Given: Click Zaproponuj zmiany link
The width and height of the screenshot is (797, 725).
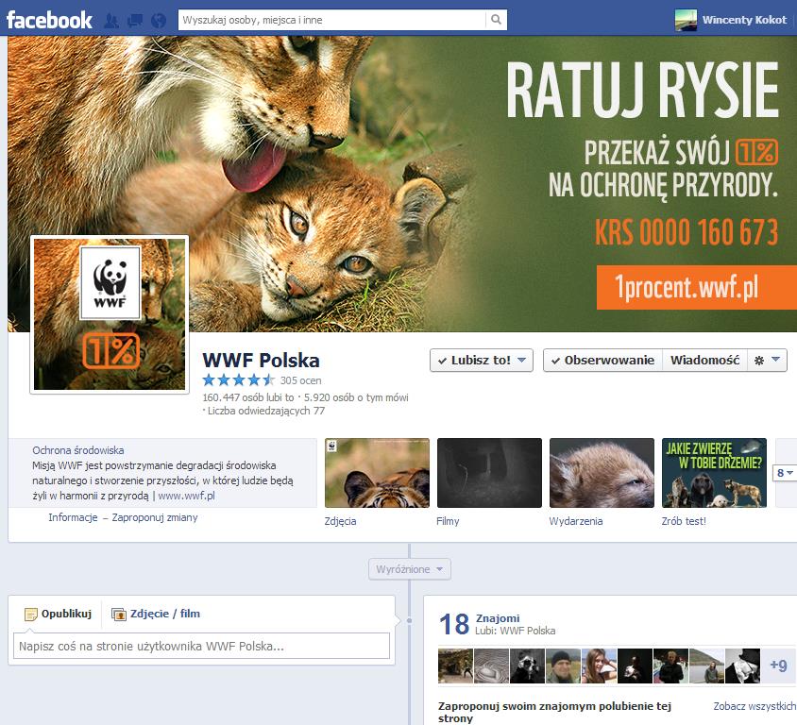Looking at the screenshot, I should click(155, 517).
